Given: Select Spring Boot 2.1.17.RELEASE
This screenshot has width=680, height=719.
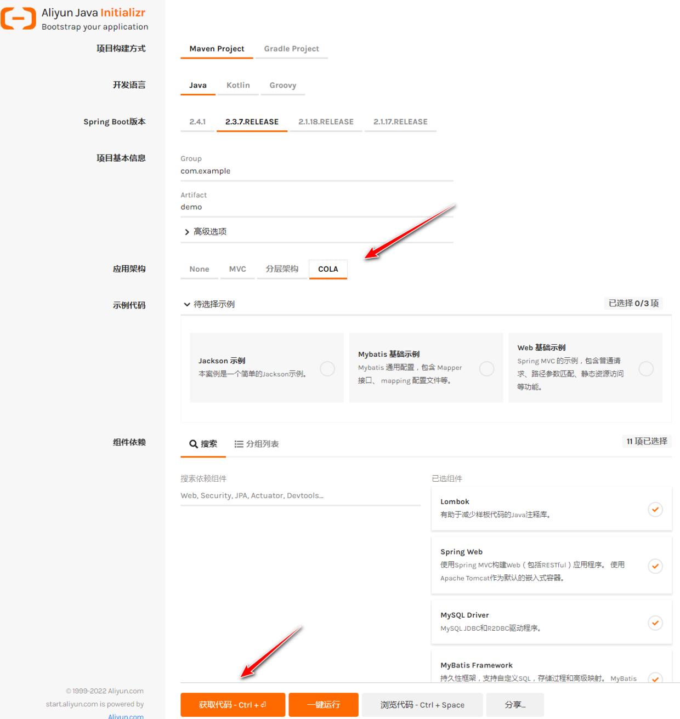Looking at the screenshot, I should coord(400,122).
